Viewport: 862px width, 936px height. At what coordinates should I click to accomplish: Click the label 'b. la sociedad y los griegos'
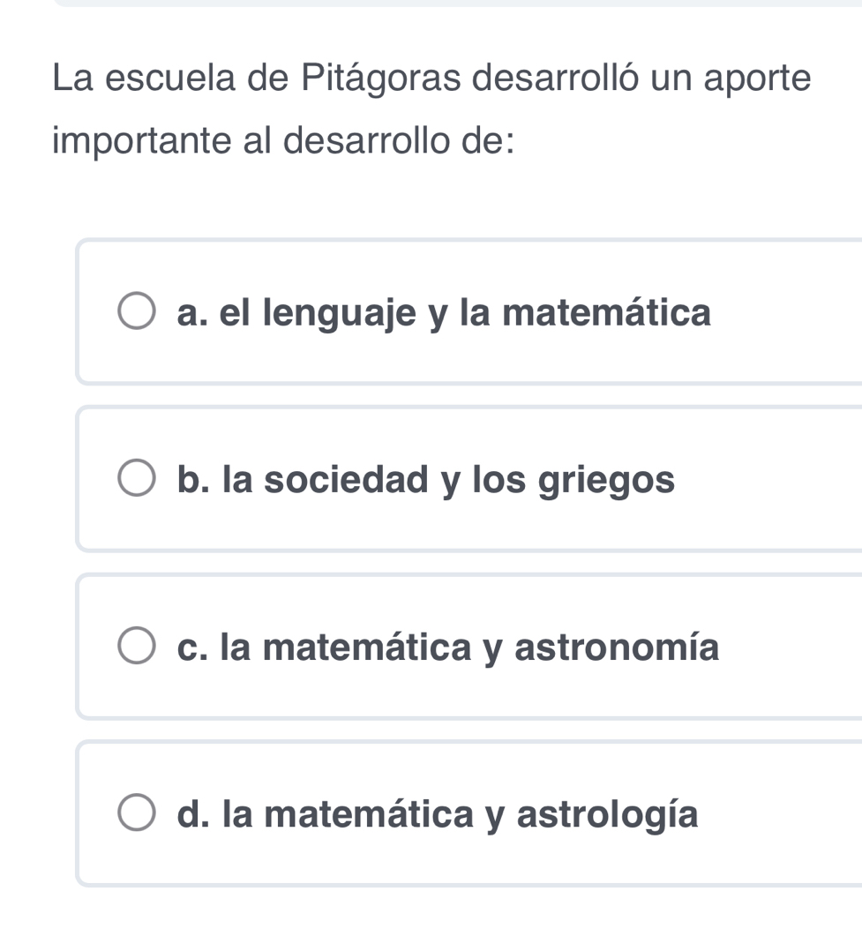pyautogui.click(x=425, y=481)
